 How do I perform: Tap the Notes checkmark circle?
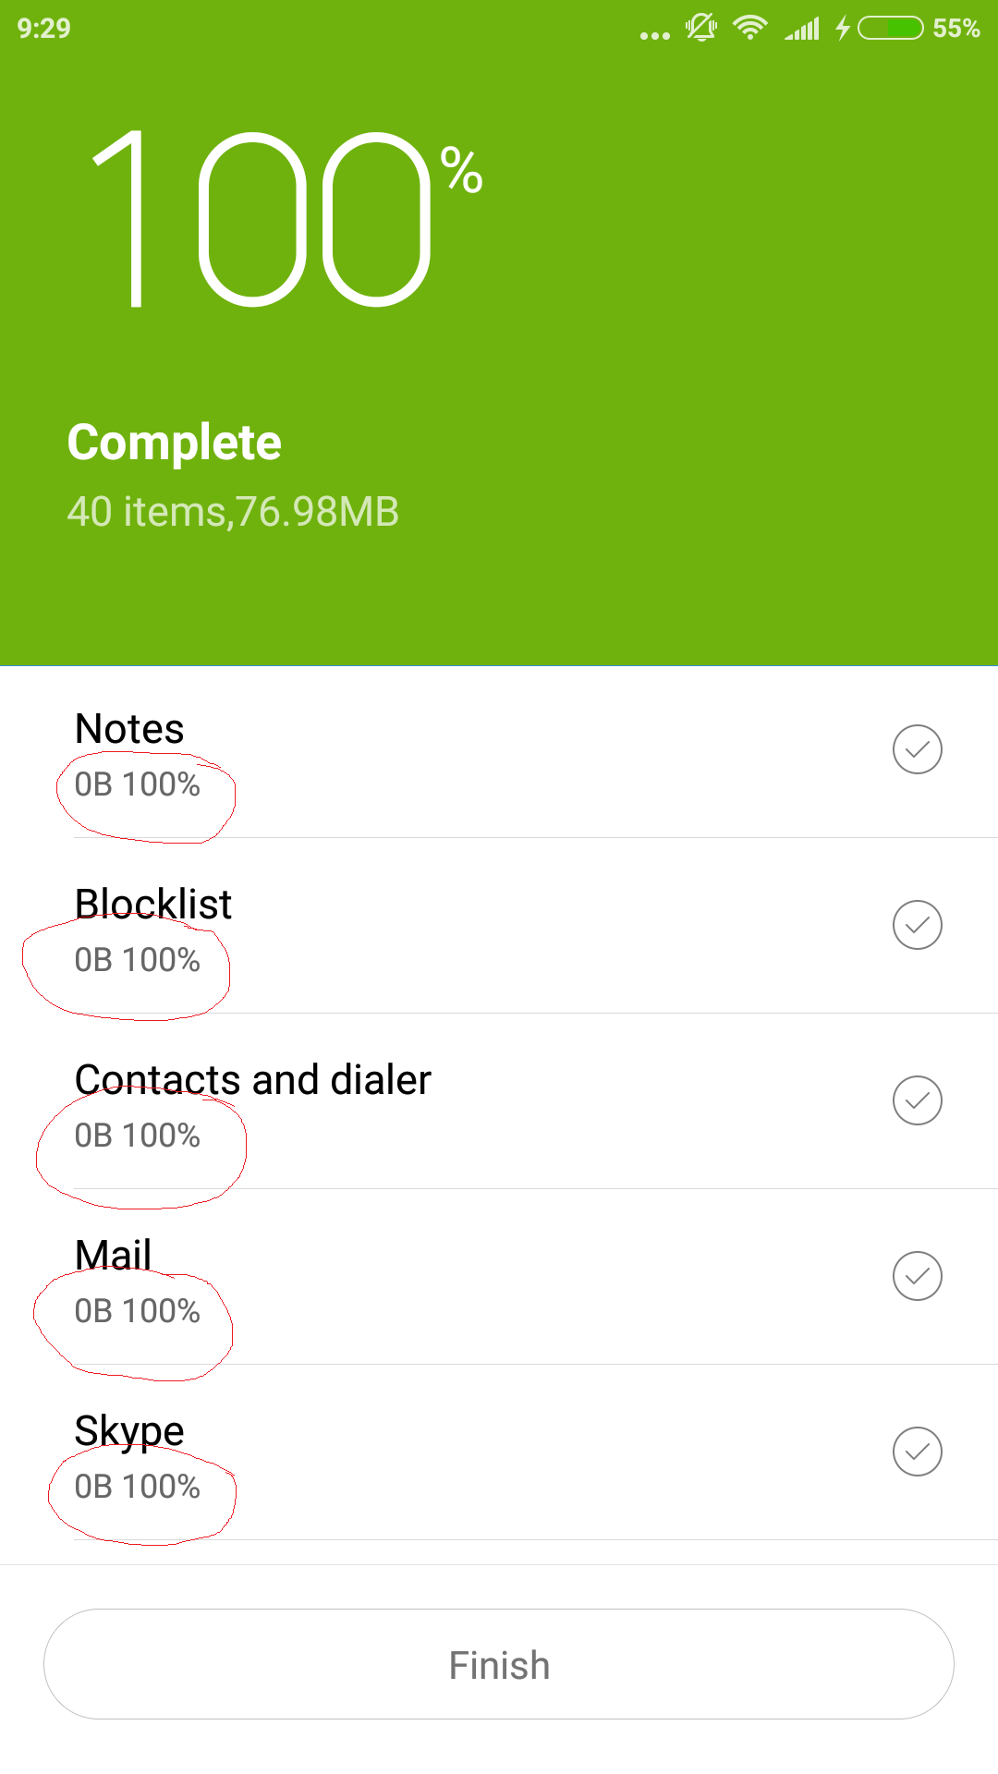pyautogui.click(x=917, y=749)
